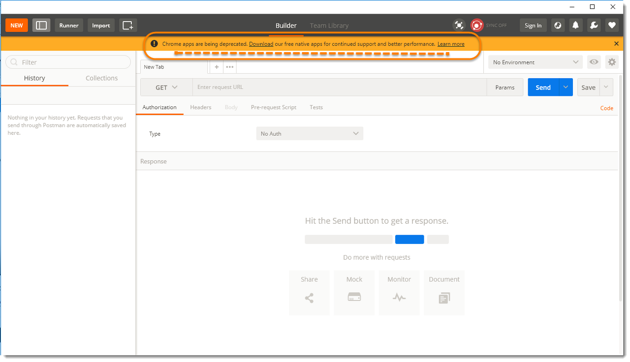Open the No Environment dropdown

[x=535, y=62]
